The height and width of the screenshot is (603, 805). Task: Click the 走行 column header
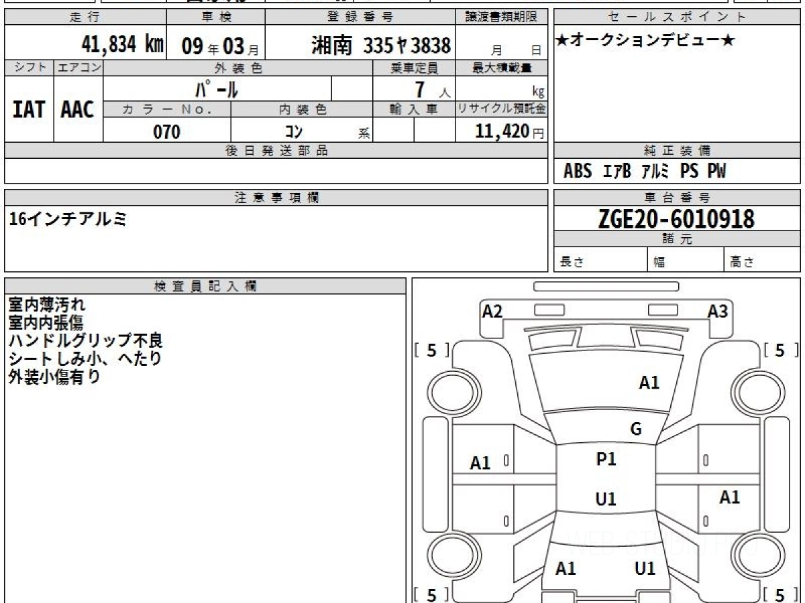point(85,17)
